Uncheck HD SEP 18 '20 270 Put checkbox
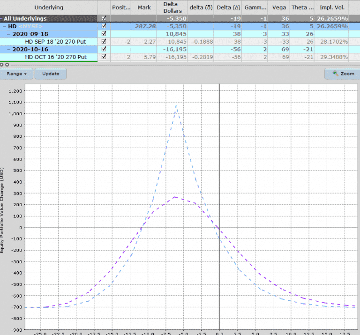Viewport: 360px width, 335px height. [104, 41]
